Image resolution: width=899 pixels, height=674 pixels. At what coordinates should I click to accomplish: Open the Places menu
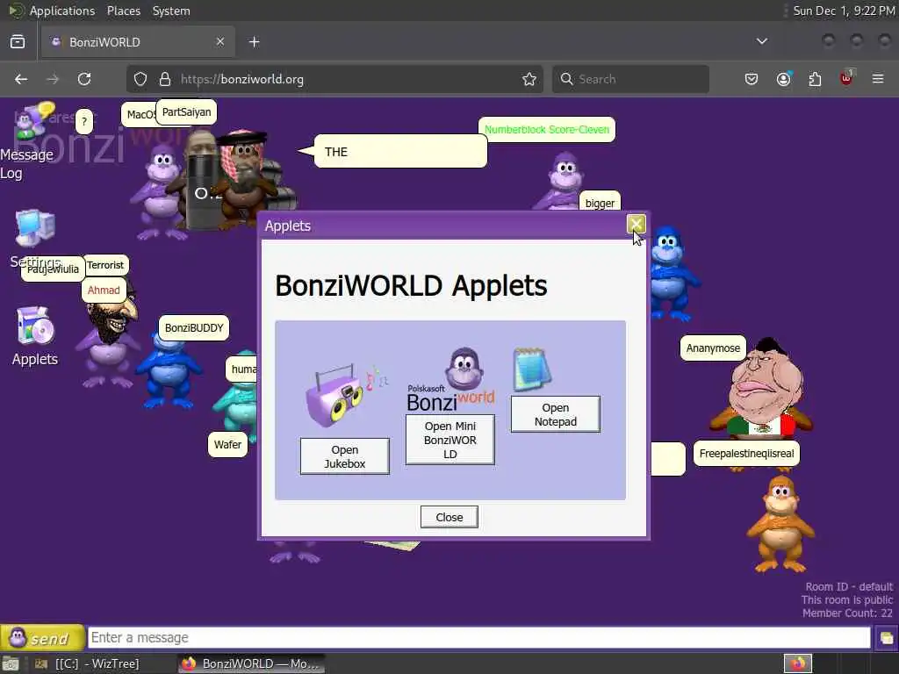(123, 11)
